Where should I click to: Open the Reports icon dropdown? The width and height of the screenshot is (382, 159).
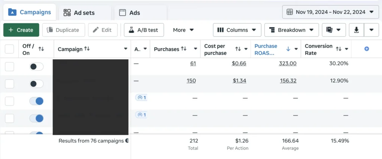pyautogui.click(x=334, y=30)
